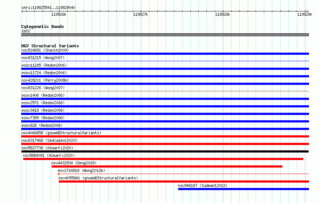Image resolution: width=319 pixels, height=203 pixels.
Task: Select the essv11724 blue bar
Action: (165, 76)
